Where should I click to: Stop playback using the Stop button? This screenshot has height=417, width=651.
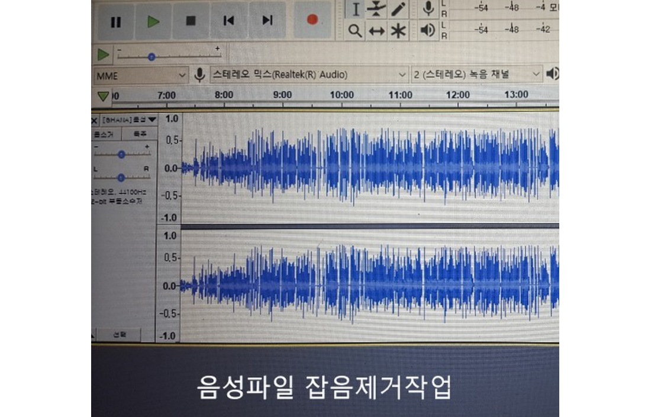coord(191,21)
